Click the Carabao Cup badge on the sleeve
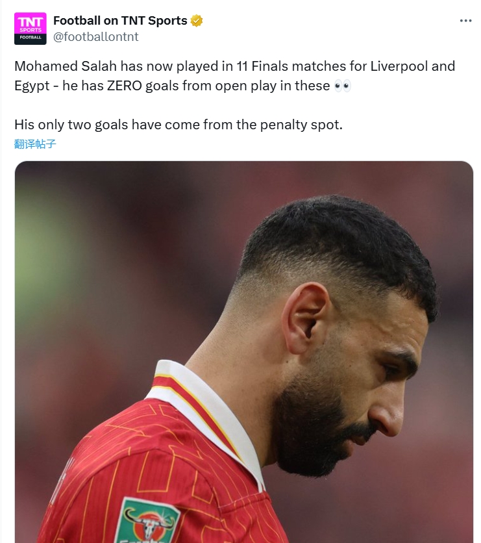The width and height of the screenshot is (481, 543). click(x=147, y=522)
